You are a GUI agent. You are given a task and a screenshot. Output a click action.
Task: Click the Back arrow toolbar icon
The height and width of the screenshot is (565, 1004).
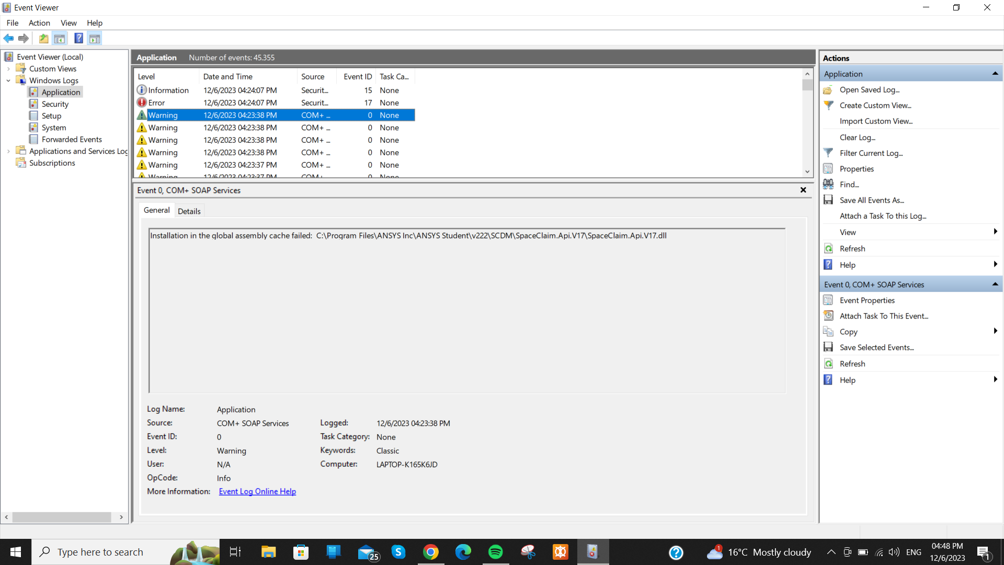[x=8, y=38]
